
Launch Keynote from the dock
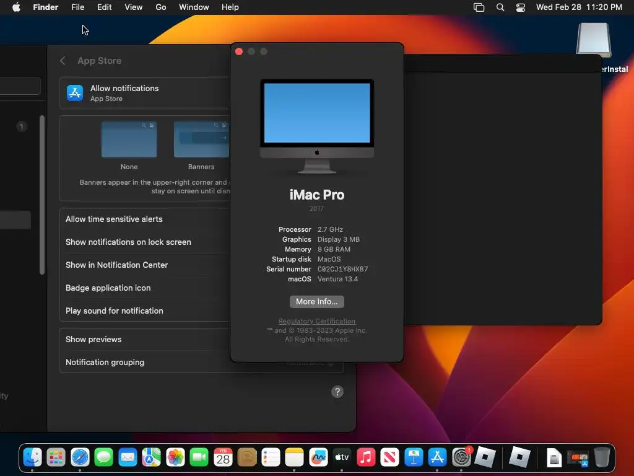pyautogui.click(x=414, y=457)
